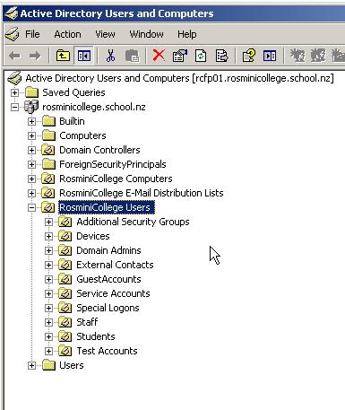Select GuestAccounts in the tree

(108, 279)
